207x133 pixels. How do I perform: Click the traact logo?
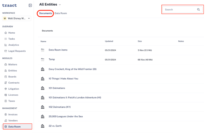coord(10,5)
